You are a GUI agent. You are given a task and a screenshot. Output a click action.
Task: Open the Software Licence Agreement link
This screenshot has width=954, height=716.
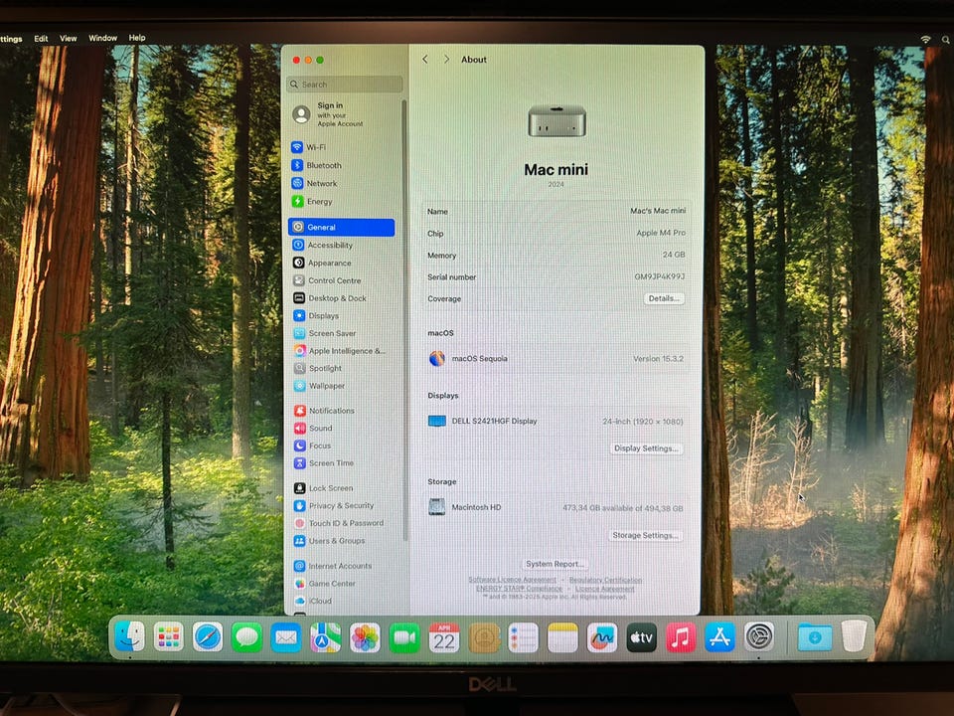513,580
